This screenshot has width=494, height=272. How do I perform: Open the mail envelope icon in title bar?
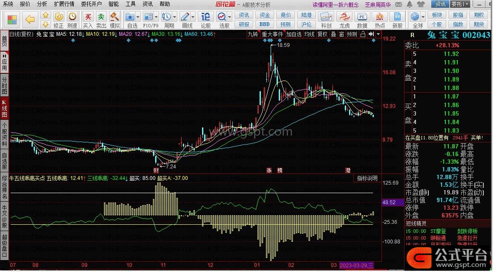399,4
